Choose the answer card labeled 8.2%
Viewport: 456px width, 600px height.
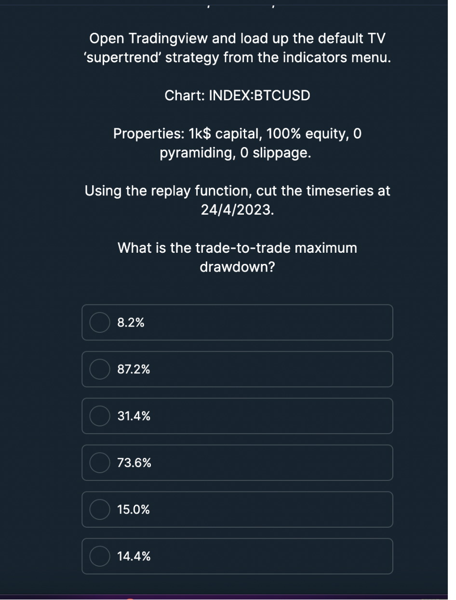[237, 322]
